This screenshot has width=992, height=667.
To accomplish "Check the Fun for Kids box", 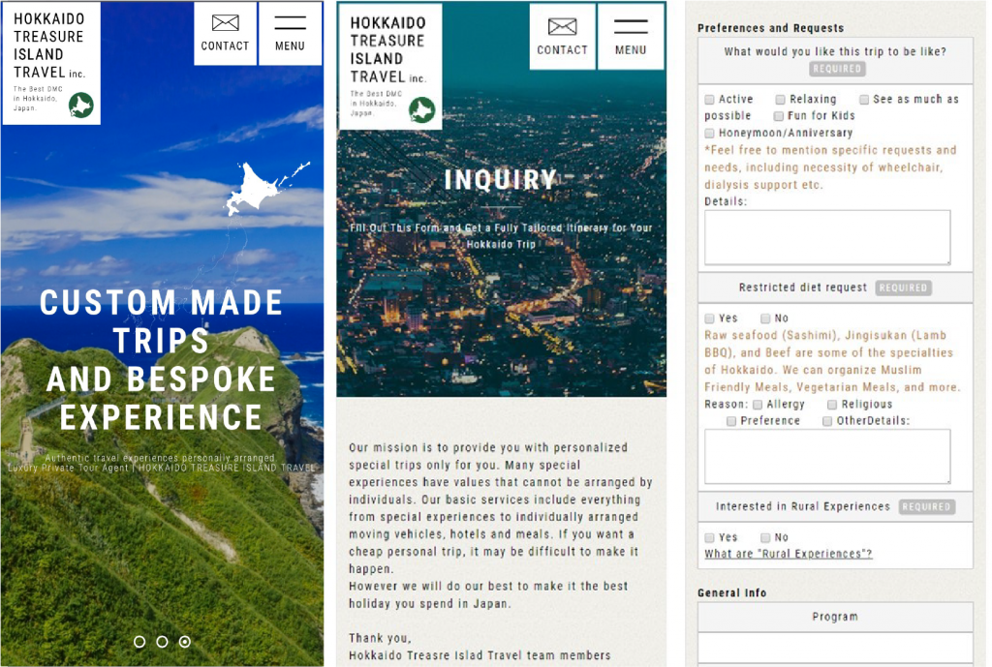I will 779,116.
